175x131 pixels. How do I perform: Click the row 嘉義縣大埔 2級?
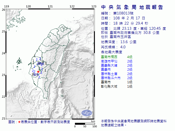tap(117, 65)
